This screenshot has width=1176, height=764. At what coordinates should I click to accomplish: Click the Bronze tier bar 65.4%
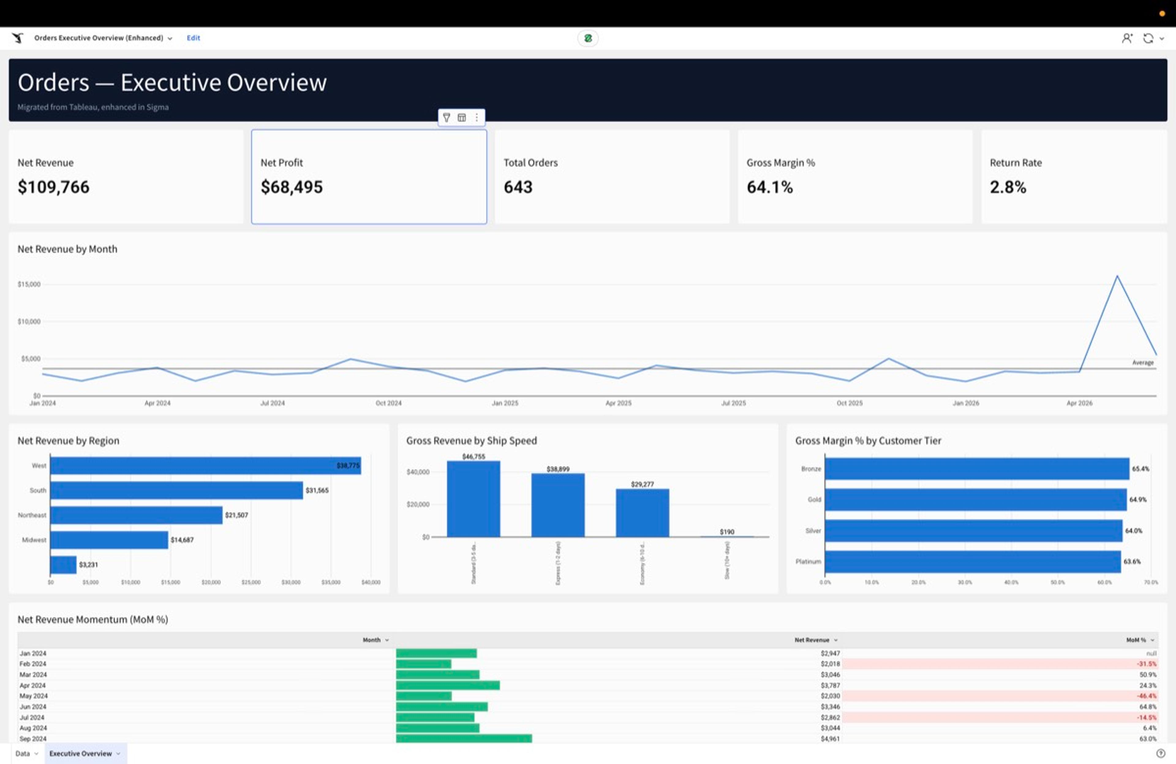point(977,469)
